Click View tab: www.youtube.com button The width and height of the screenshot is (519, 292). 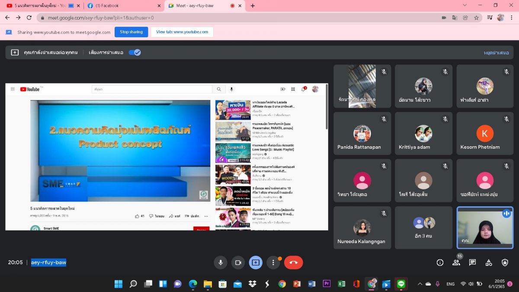(x=182, y=32)
